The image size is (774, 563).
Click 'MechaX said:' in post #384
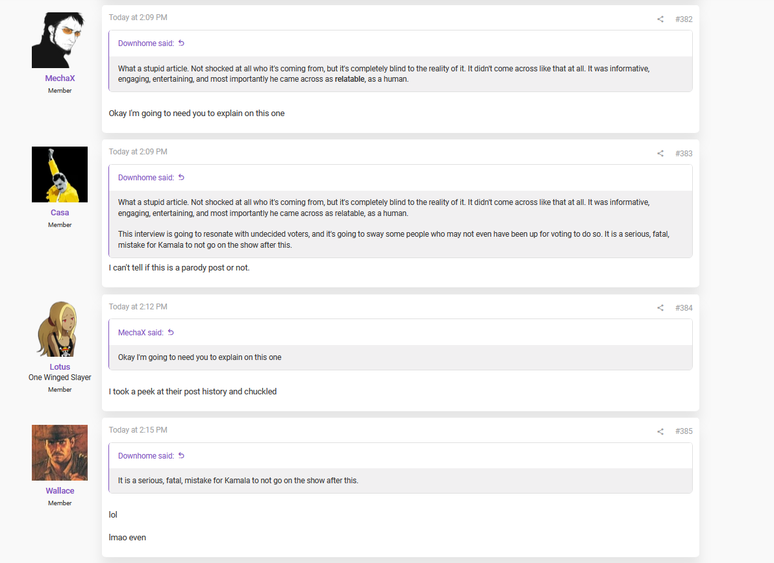[x=141, y=333]
